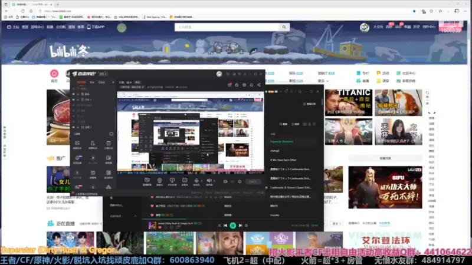Click the speaker icon in the streaming app
The height and width of the screenshot is (265, 472).
pyautogui.click(x=209, y=181)
